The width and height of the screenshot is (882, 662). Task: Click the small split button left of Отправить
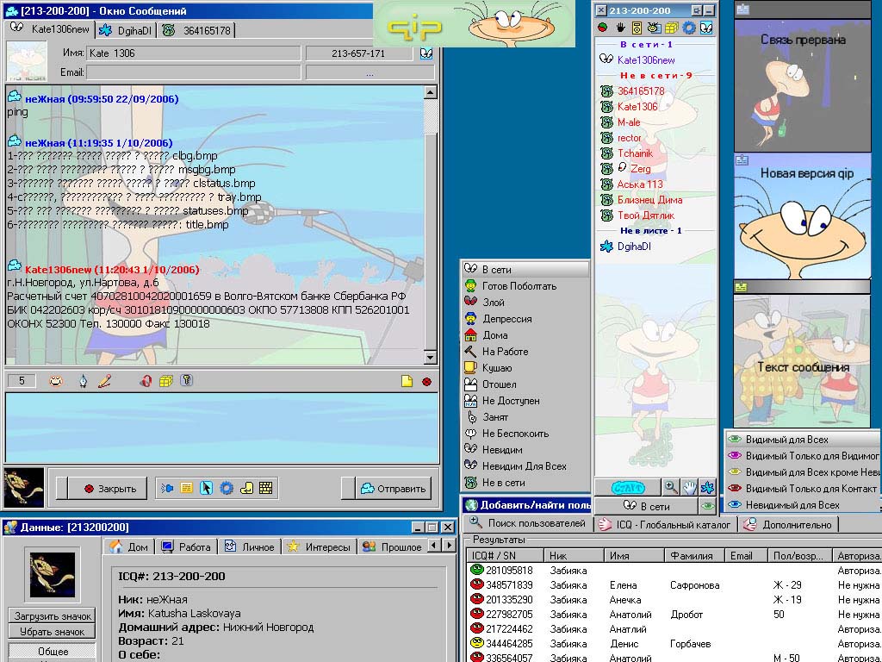pyautogui.click(x=348, y=489)
